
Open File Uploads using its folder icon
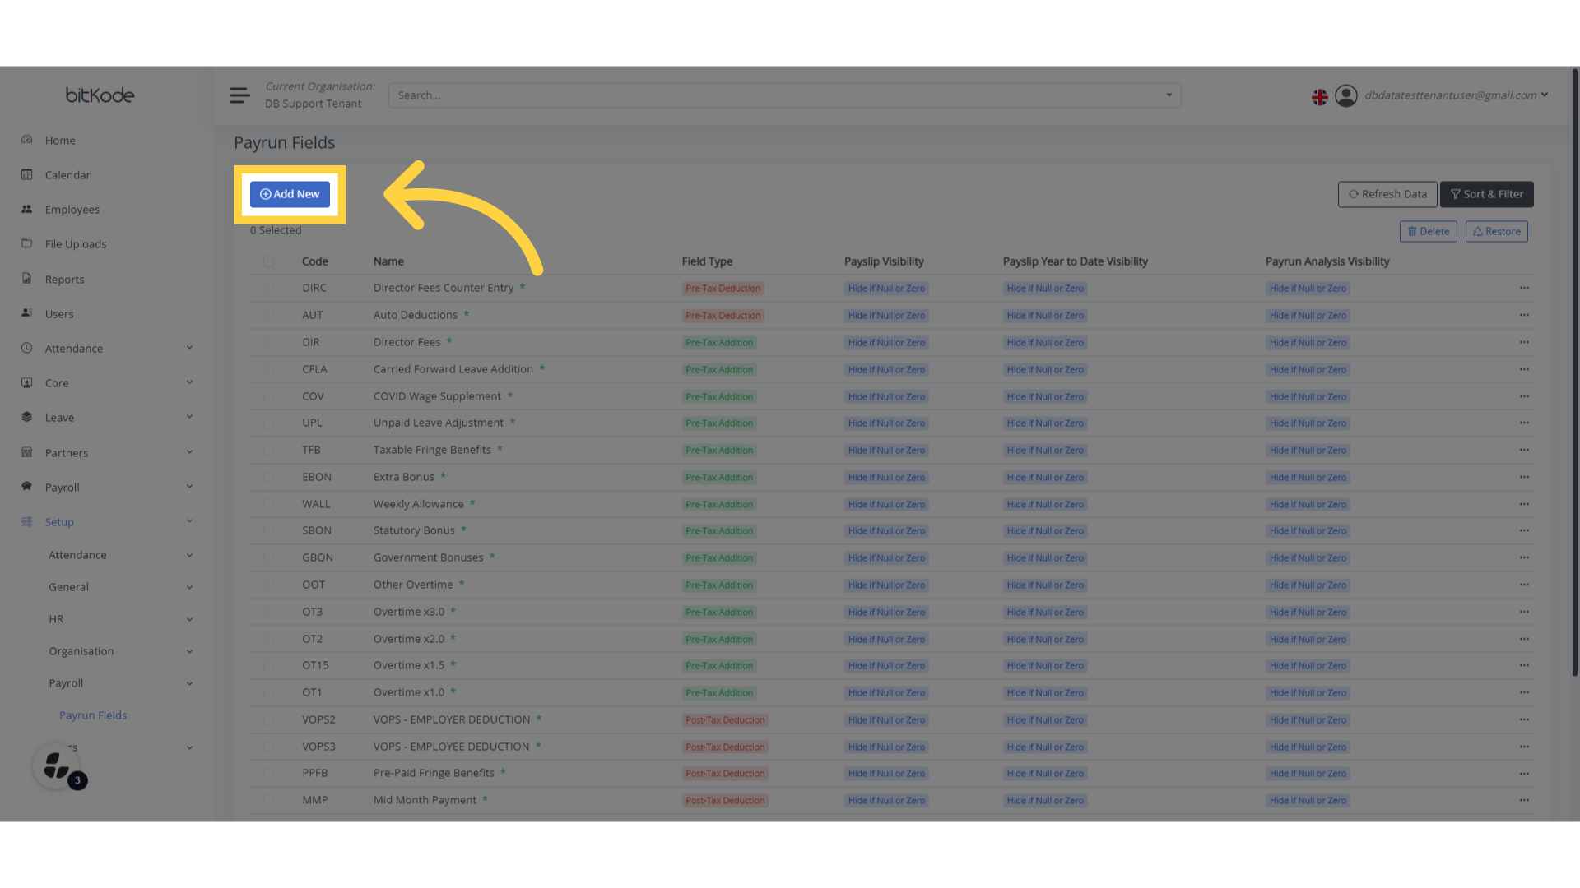tap(27, 243)
